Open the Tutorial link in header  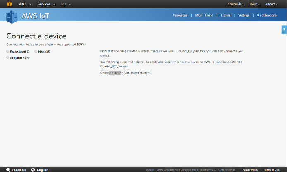(x=225, y=15)
